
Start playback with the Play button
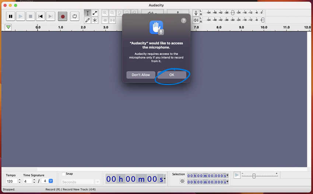pyautogui.click(x=20, y=16)
